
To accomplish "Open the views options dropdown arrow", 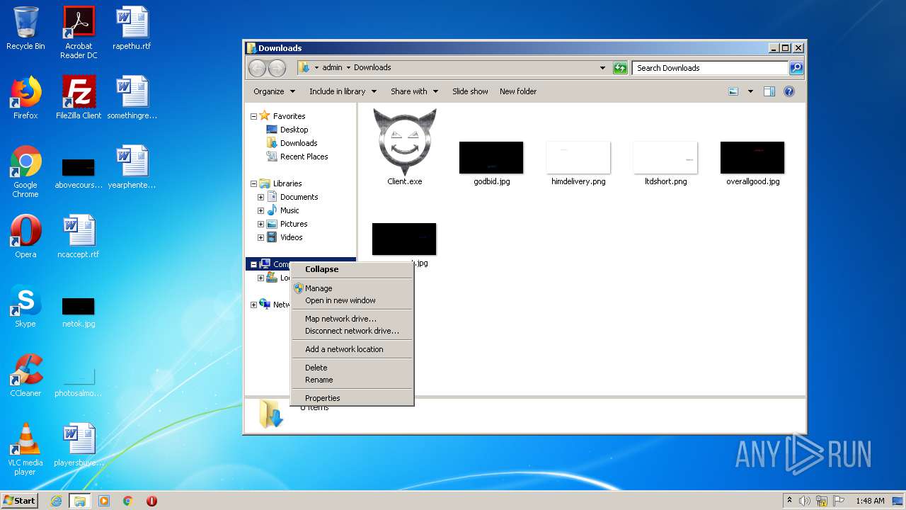I will coord(750,91).
